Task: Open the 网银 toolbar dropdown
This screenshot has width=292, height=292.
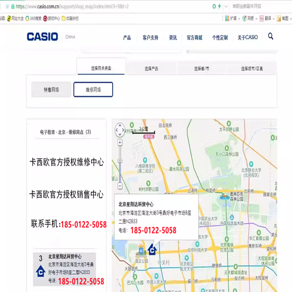Action: 250,18
